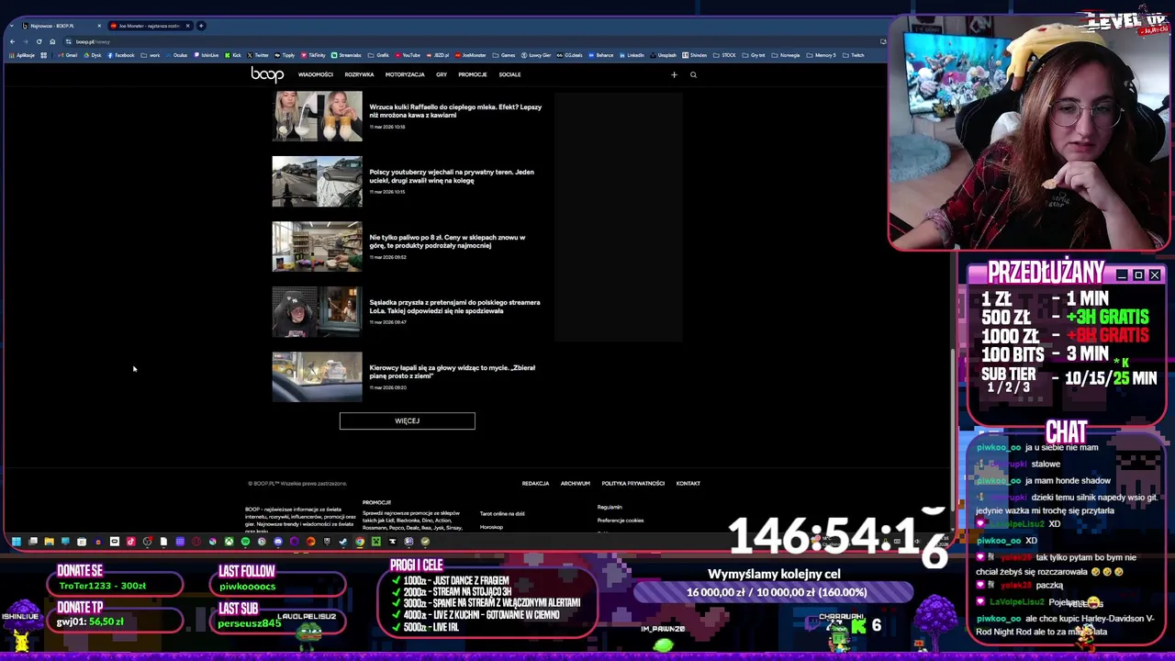The height and width of the screenshot is (661, 1175).
Task: Open the car wash drivers article headline
Action: pyautogui.click(x=452, y=372)
